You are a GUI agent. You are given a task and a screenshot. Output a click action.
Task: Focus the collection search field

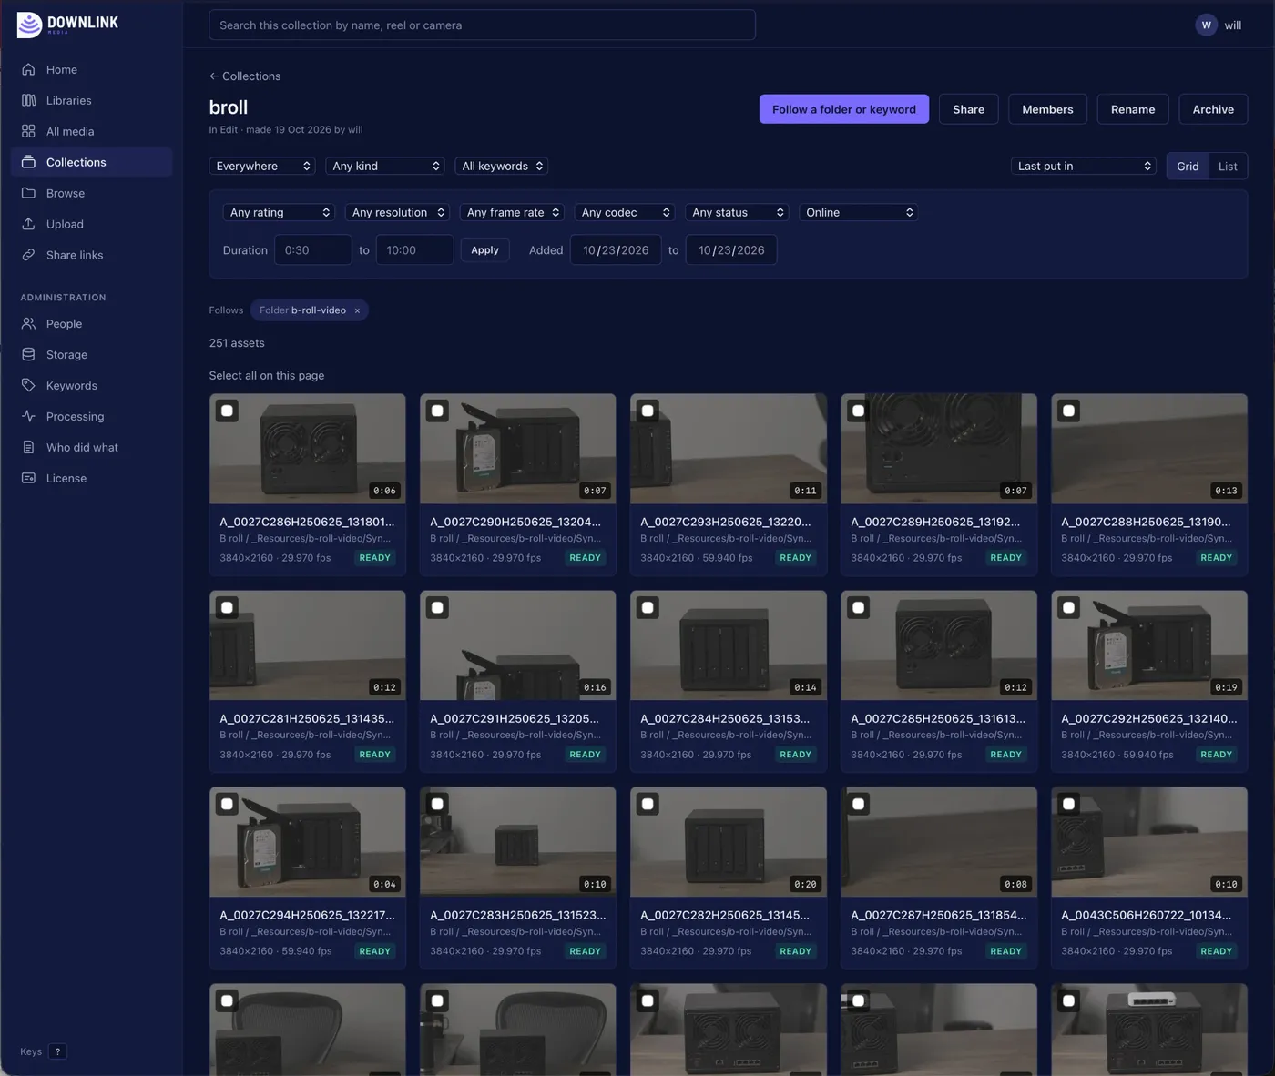(482, 25)
